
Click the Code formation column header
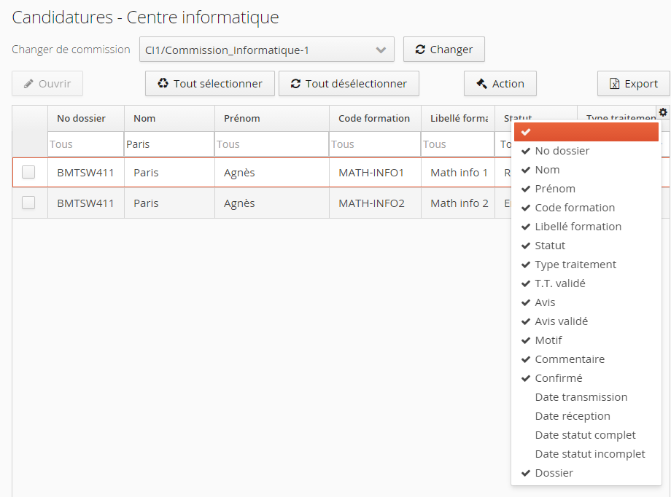(373, 119)
